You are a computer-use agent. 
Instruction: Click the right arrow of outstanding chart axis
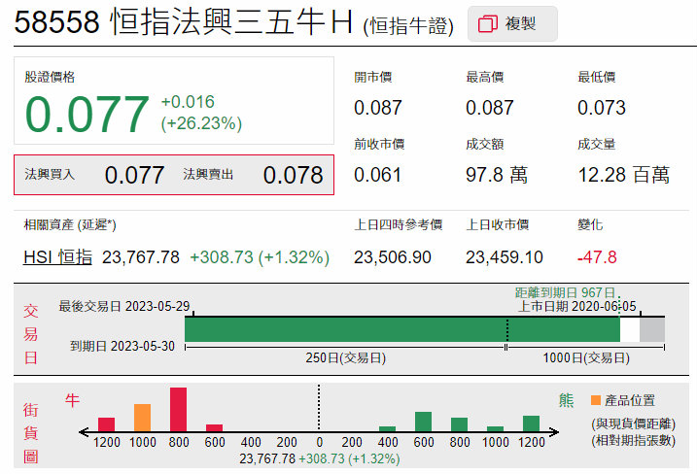point(553,432)
